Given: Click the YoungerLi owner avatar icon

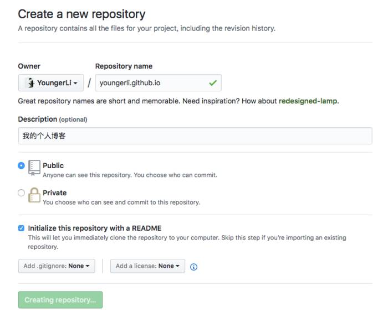Looking at the screenshot, I should pos(30,83).
